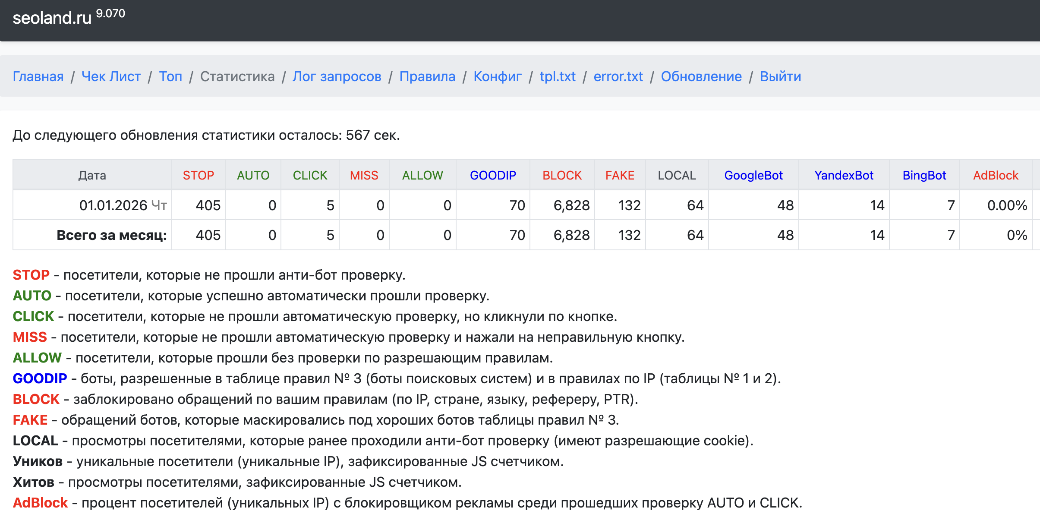
Task: Click Выйти to log out
Action: point(780,76)
